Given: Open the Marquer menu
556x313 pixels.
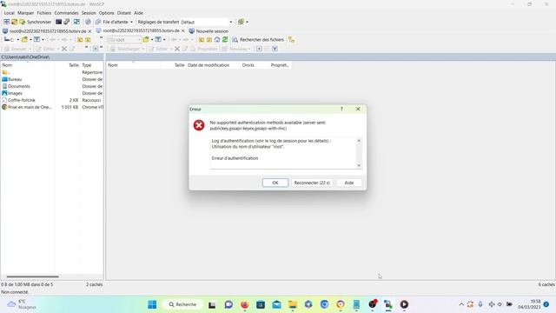Looking at the screenshot, I should click(x=25, y=13).
